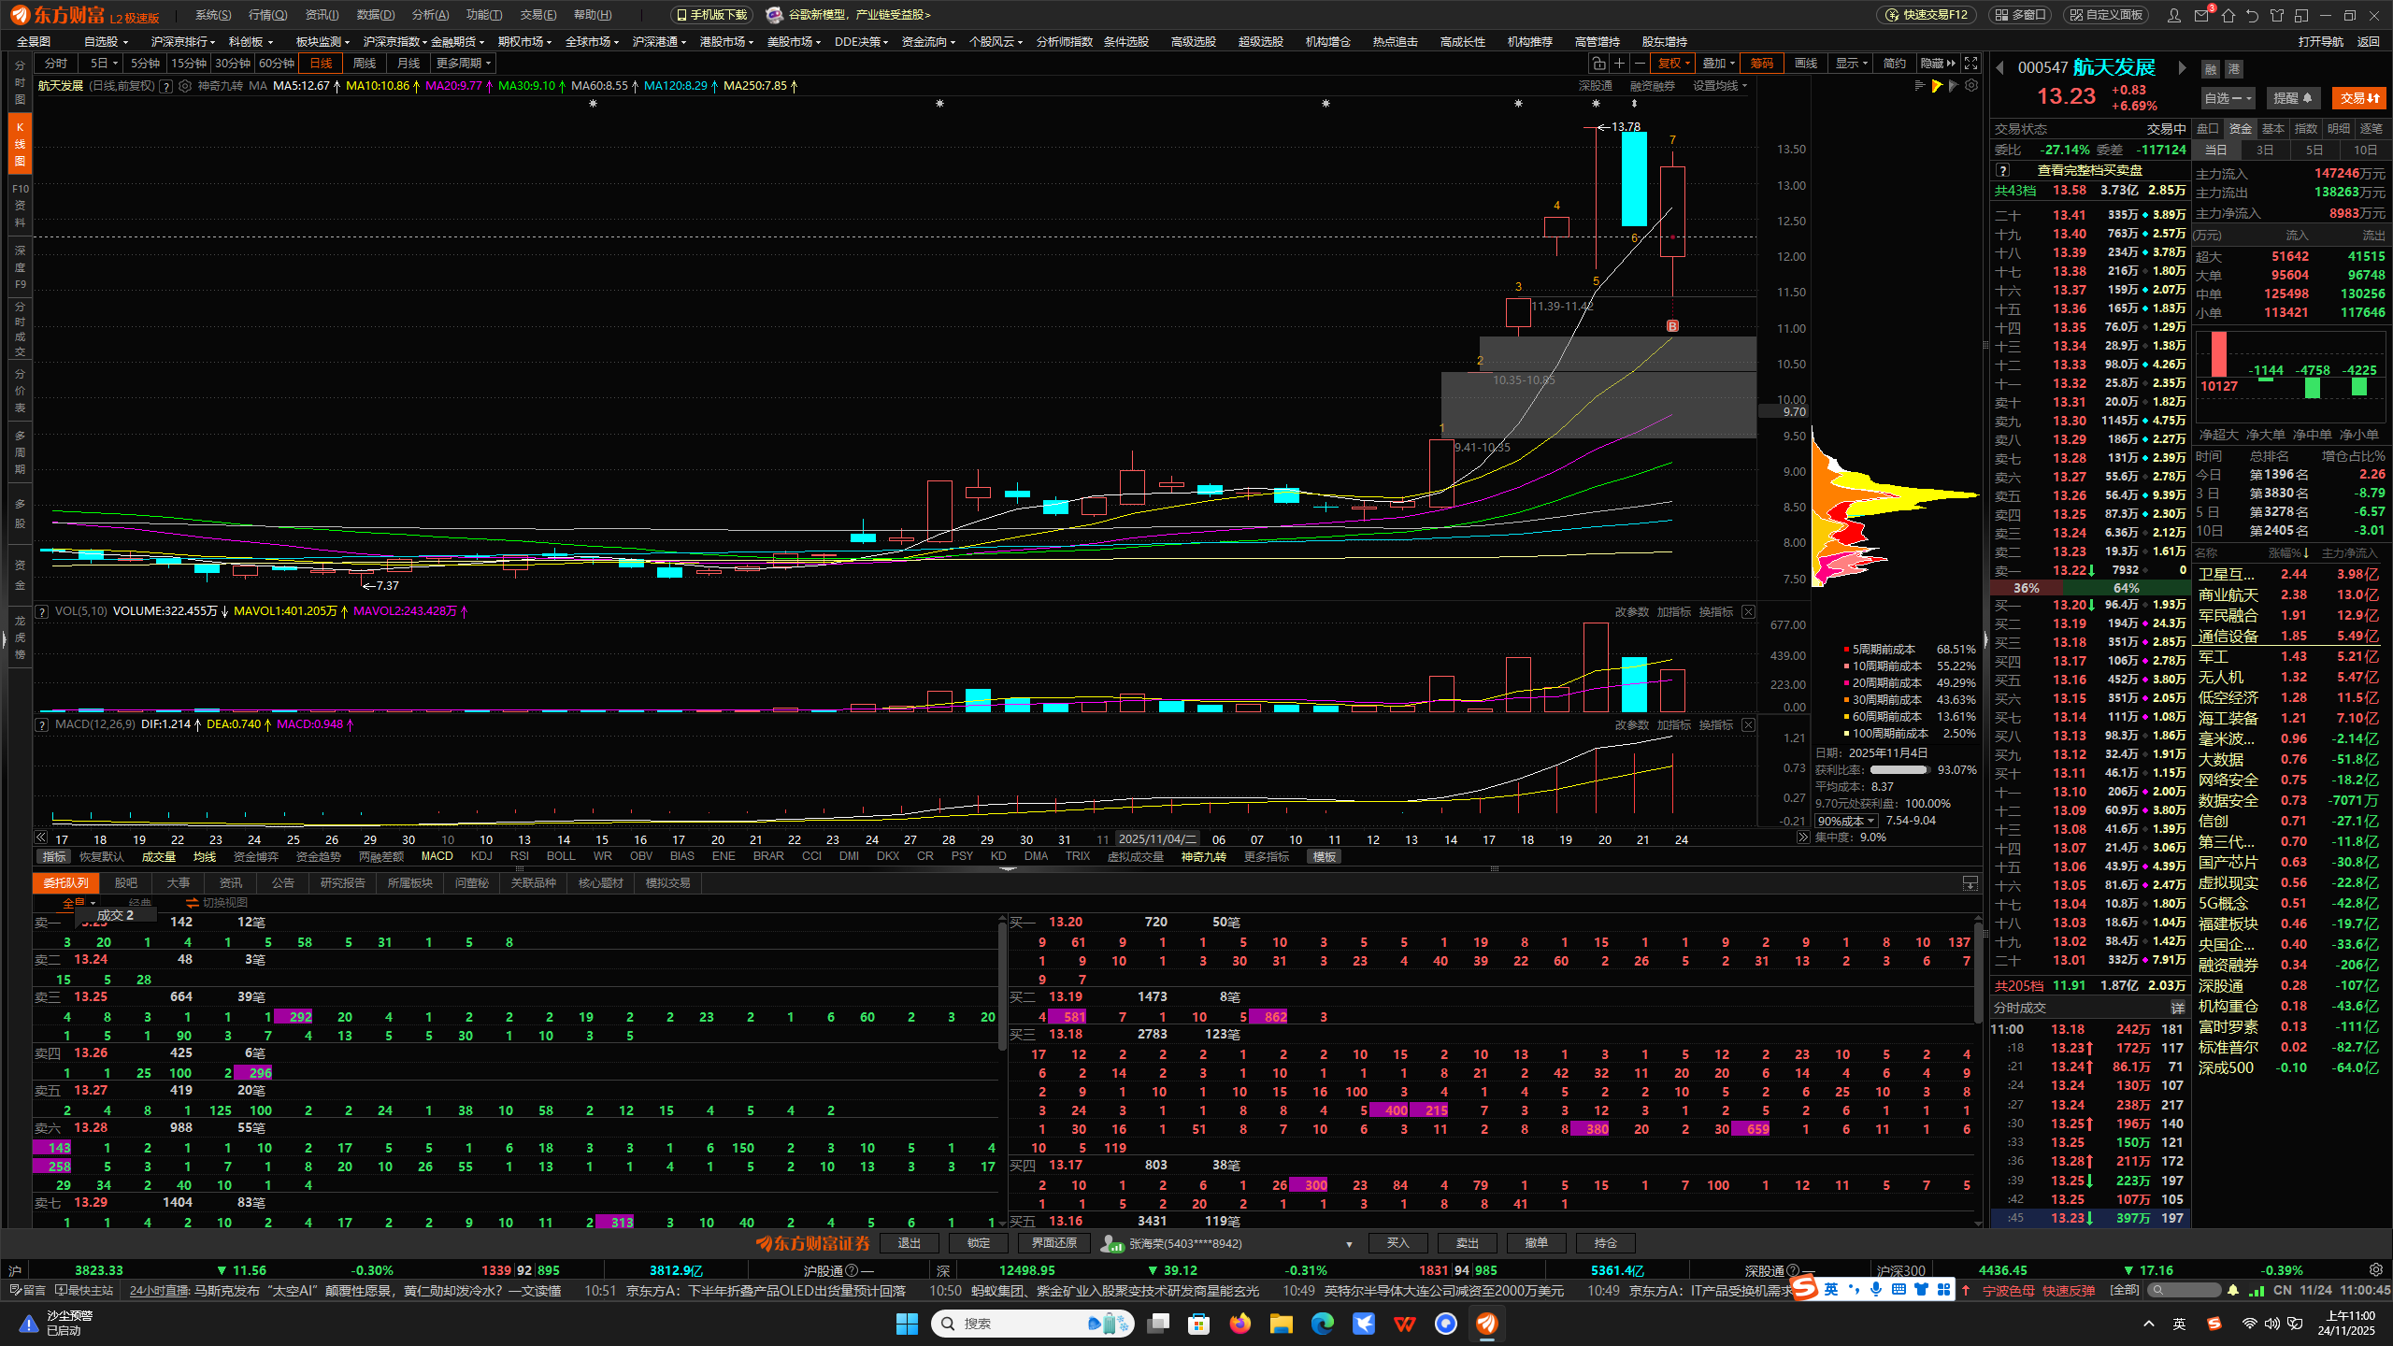
Task: Close the VOL indicator panel
Action: [x=1748, y=611]
